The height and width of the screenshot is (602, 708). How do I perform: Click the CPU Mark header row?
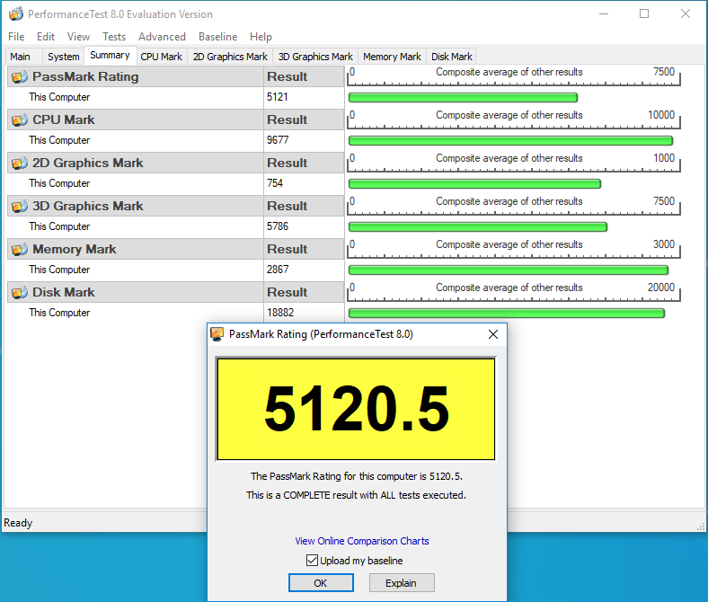tap(175, 120)
